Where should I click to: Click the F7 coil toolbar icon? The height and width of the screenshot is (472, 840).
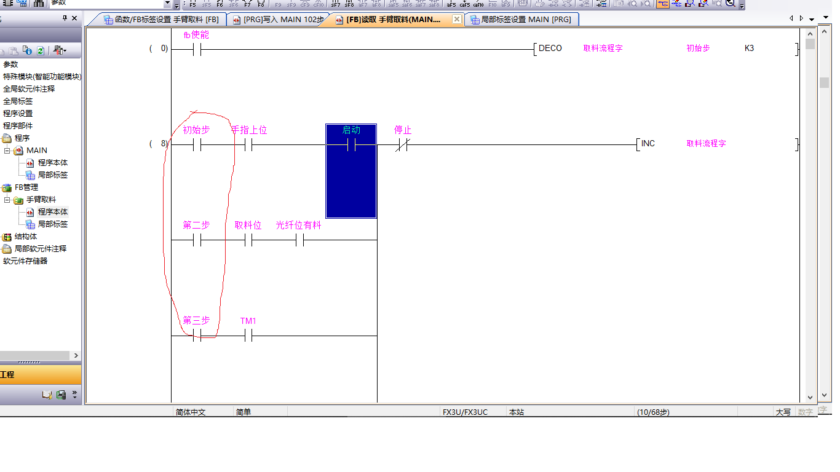point(247,4)
